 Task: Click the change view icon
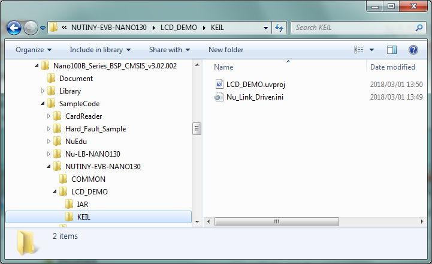coord(359,50)
